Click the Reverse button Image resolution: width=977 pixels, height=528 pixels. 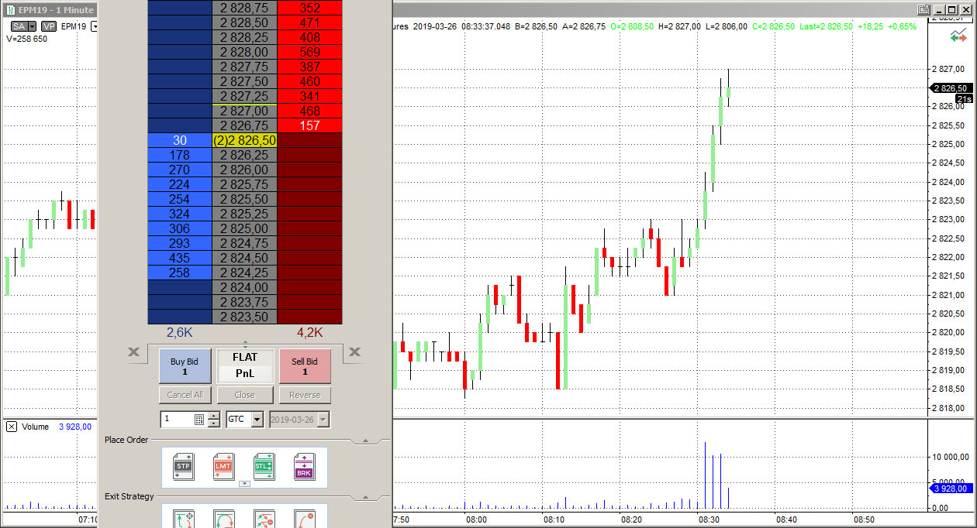click(305, 395)
